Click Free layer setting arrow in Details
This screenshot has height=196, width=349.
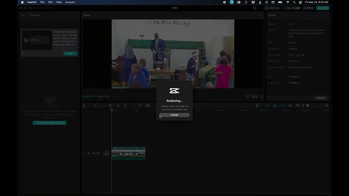(326, 83)
